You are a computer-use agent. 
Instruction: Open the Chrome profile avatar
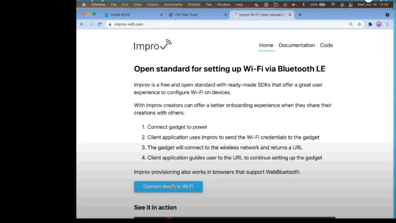378,24
